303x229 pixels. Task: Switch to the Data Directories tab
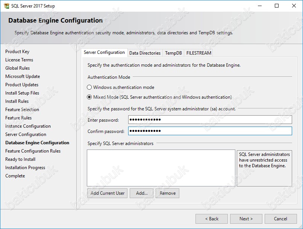point(145,53)
